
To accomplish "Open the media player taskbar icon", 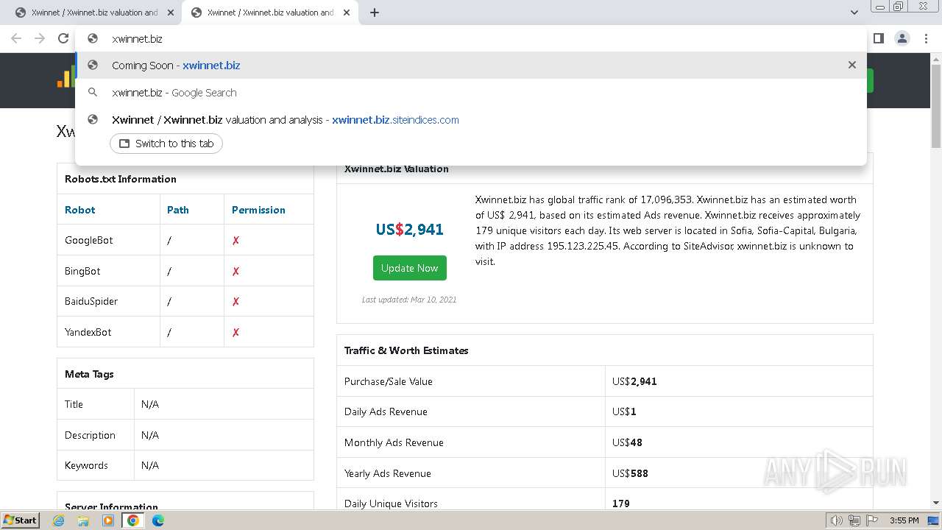I will tap(108, 520).
